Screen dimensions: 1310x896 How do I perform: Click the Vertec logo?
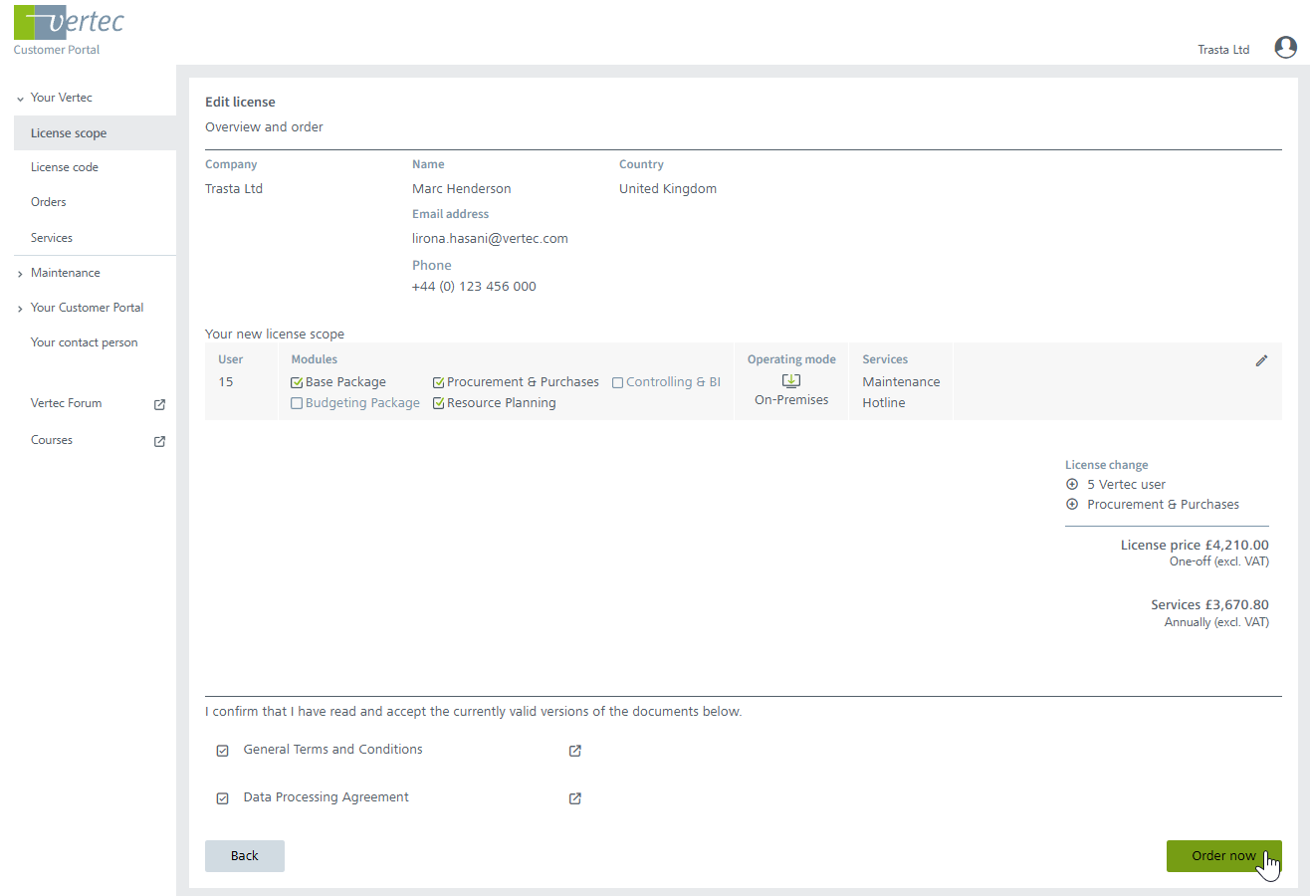(x=69, y=24)
